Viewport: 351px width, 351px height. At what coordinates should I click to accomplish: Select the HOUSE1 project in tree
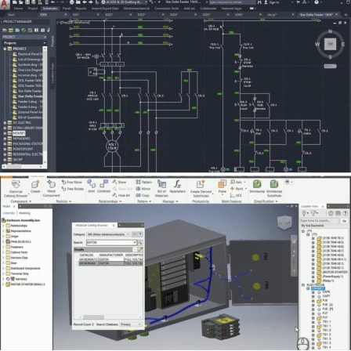click(x=19, y=133)
